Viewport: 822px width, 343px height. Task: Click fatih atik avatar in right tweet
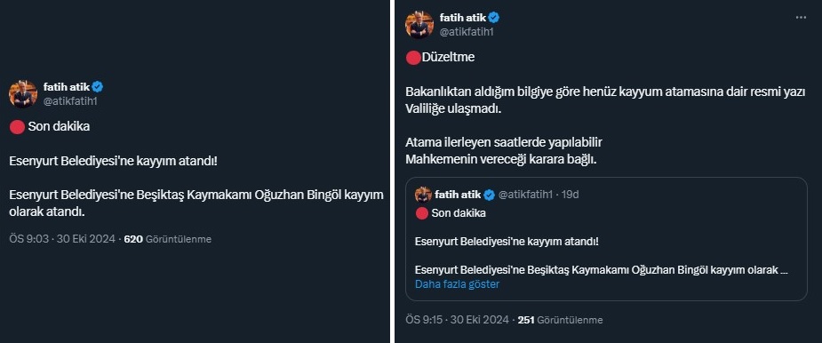(x=419, y=24)
